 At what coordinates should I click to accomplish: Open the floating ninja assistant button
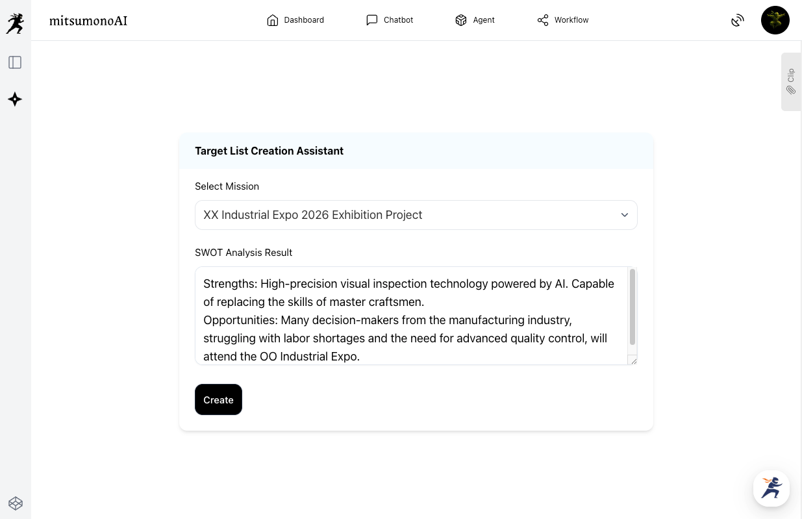[x=771, y=488]
